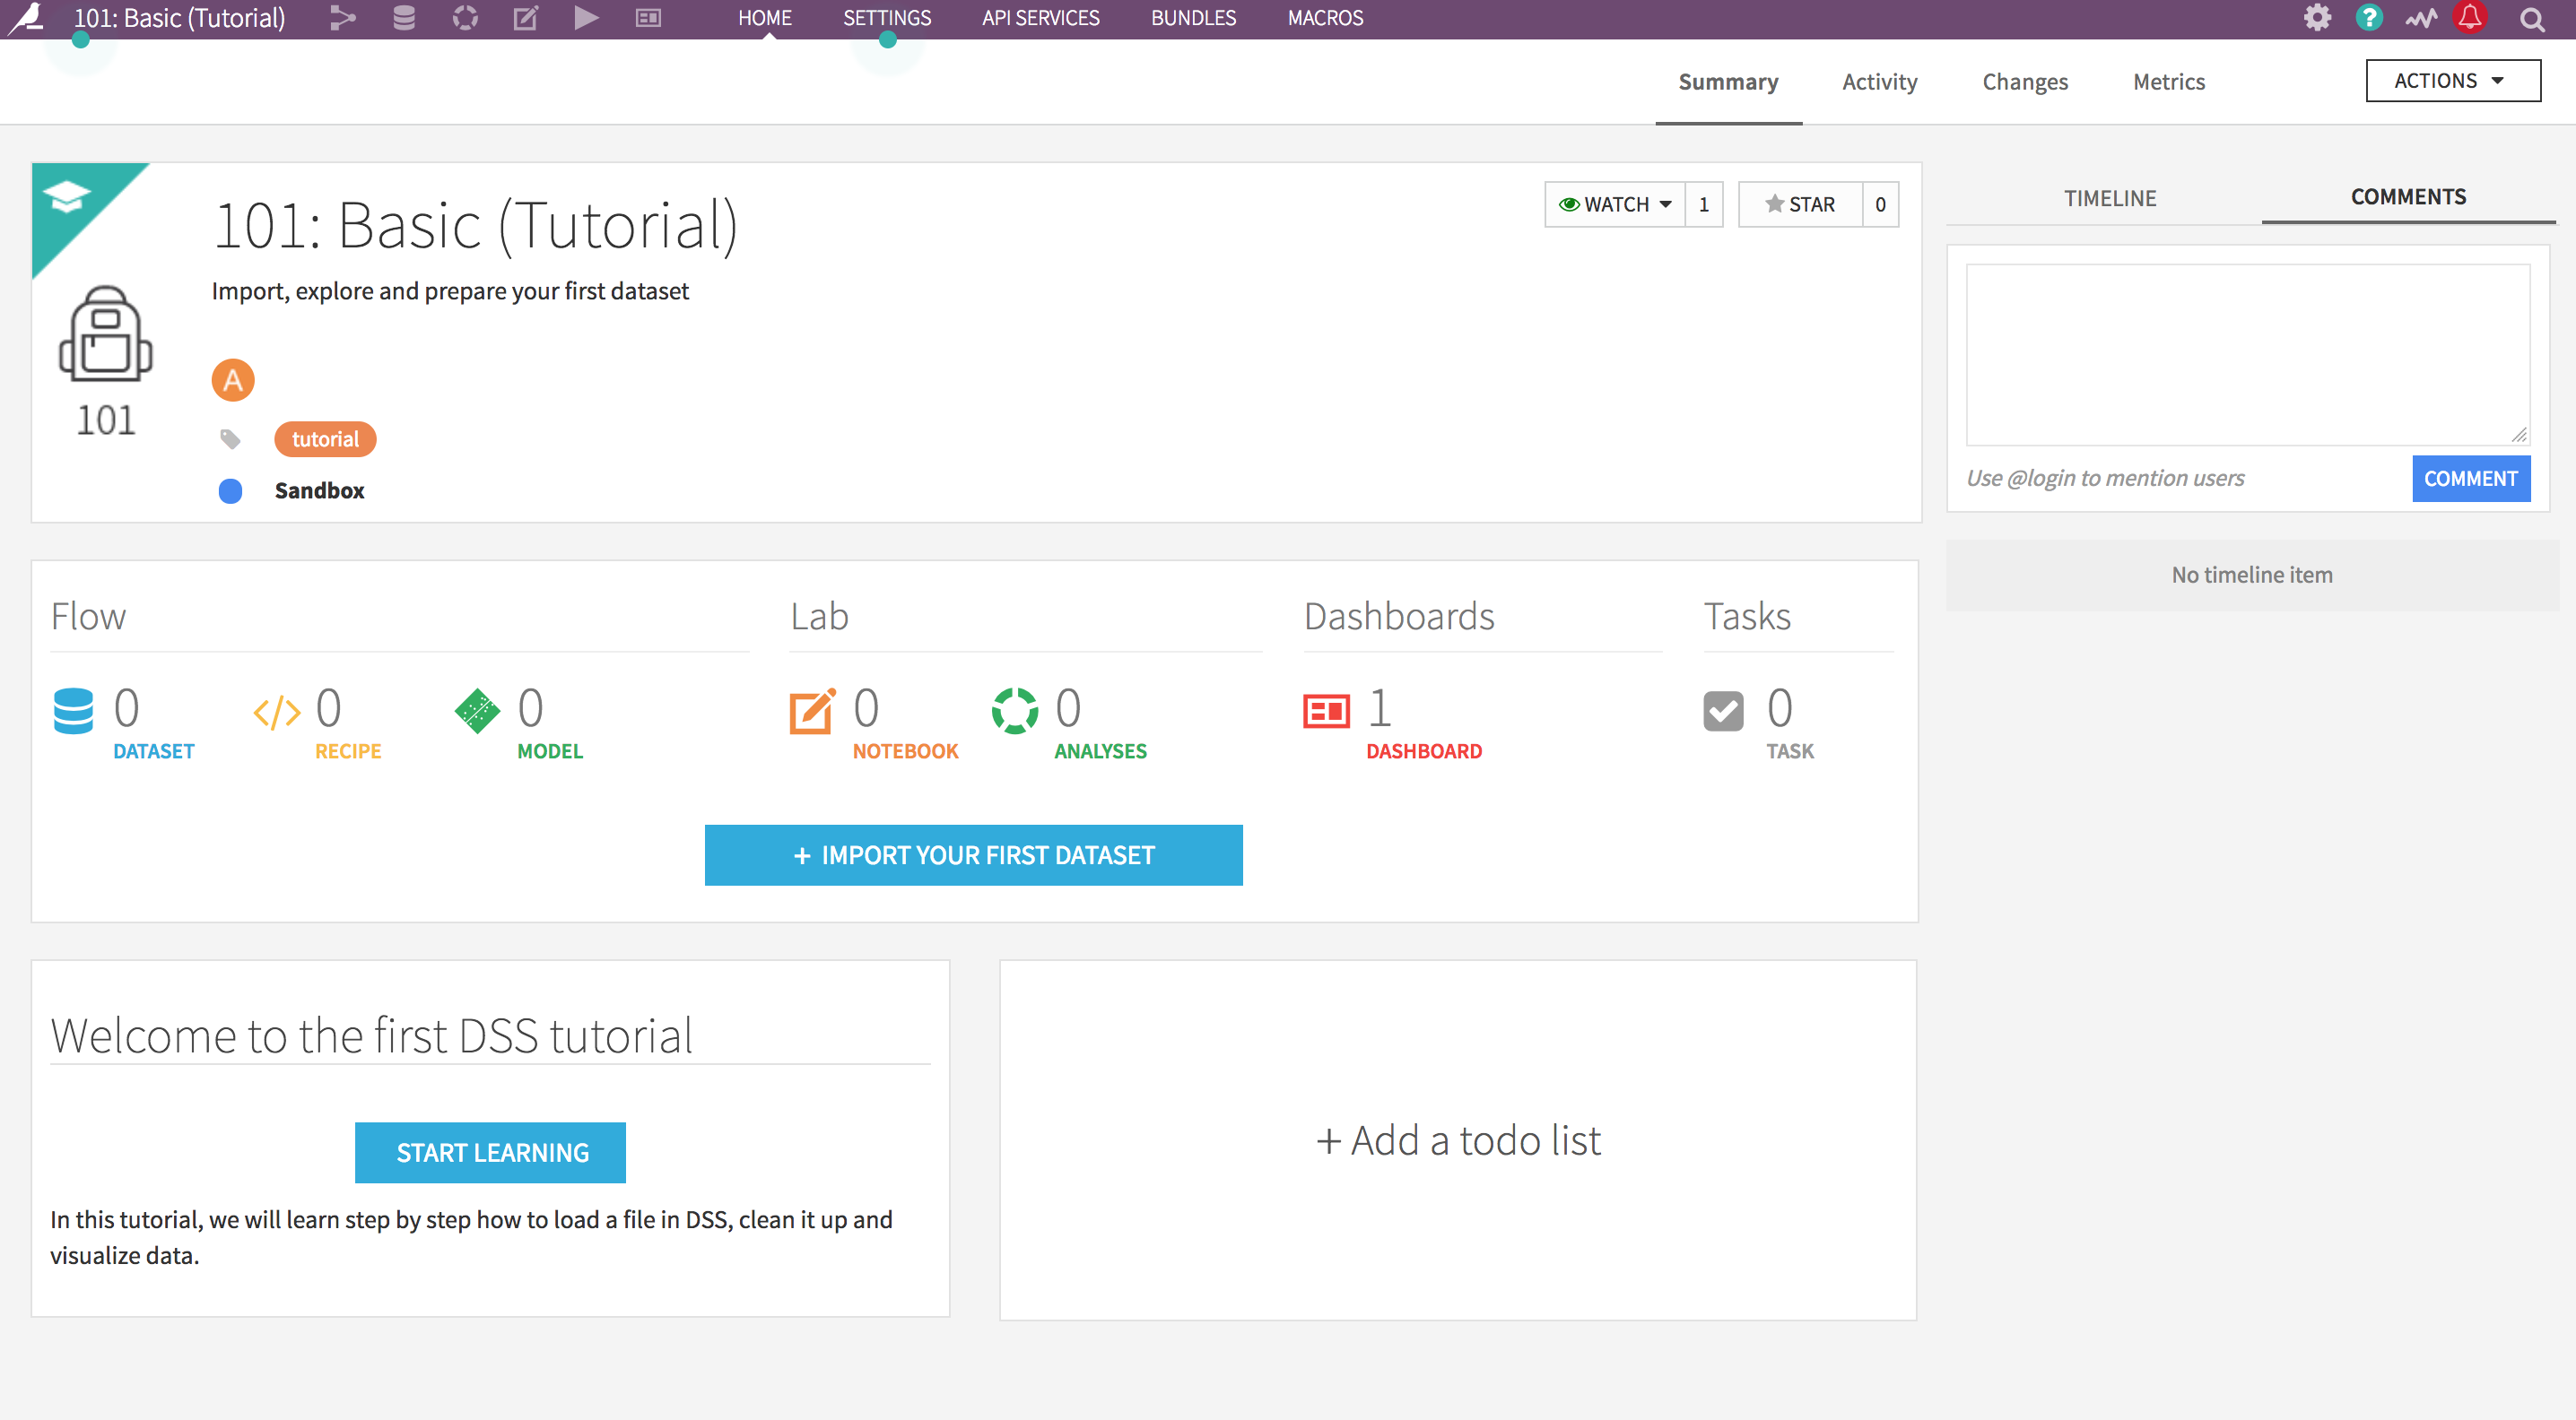Viewport: 2576px width, 1420px height.
Task: Open the Flow icon in top navigation
Action: point(343,18)
